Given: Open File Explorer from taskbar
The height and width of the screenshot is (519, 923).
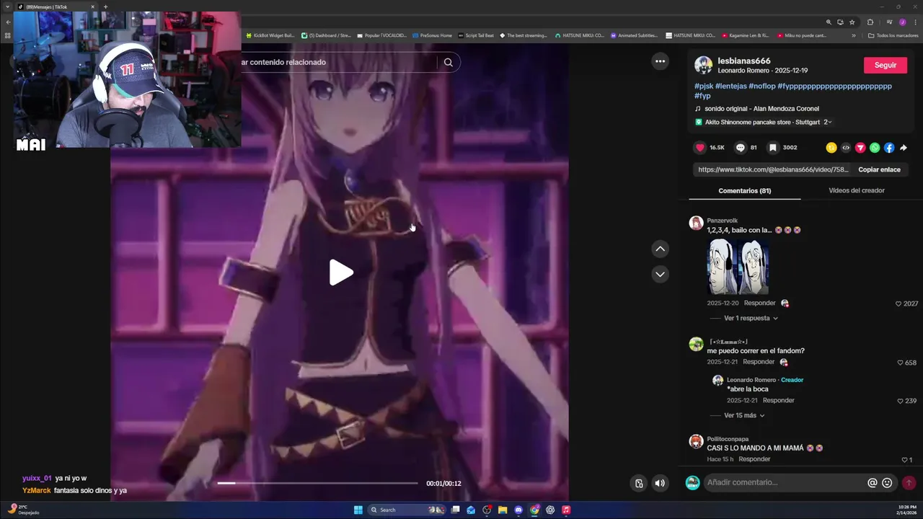Looking at the screenshot, I should tap(503, 510).
